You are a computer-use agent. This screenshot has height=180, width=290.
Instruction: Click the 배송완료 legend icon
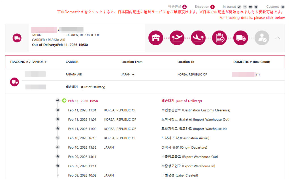click(x=185, y=7)
